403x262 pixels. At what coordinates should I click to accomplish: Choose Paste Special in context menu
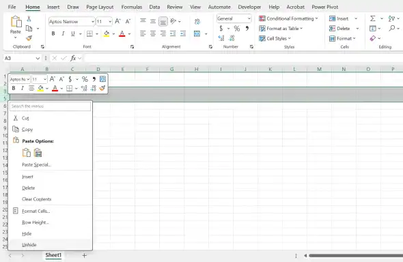coord(50,164)
